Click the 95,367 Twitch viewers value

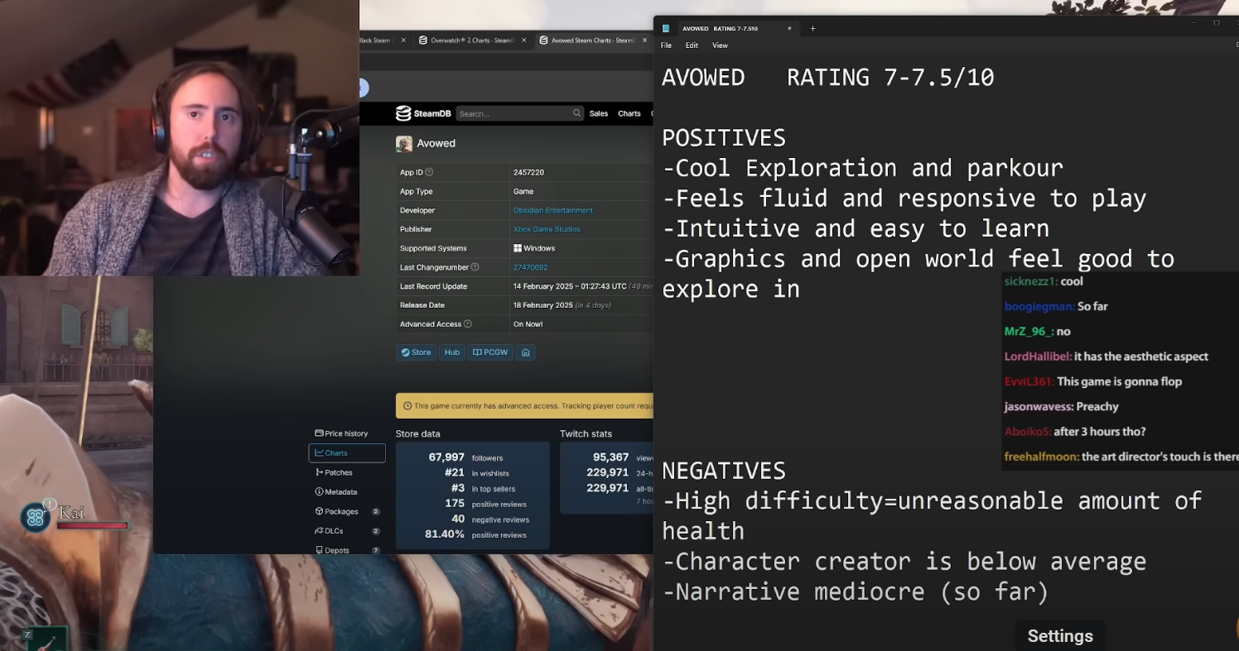[610, 457]
